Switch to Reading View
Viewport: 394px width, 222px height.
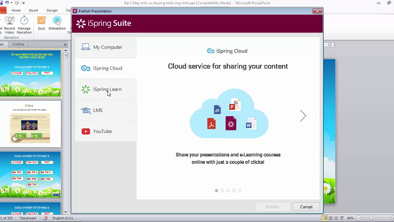(337, 218)
